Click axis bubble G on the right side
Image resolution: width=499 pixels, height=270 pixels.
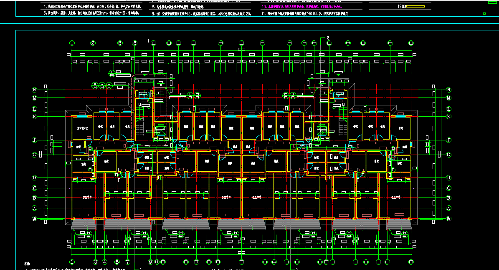tap(449, 155)
